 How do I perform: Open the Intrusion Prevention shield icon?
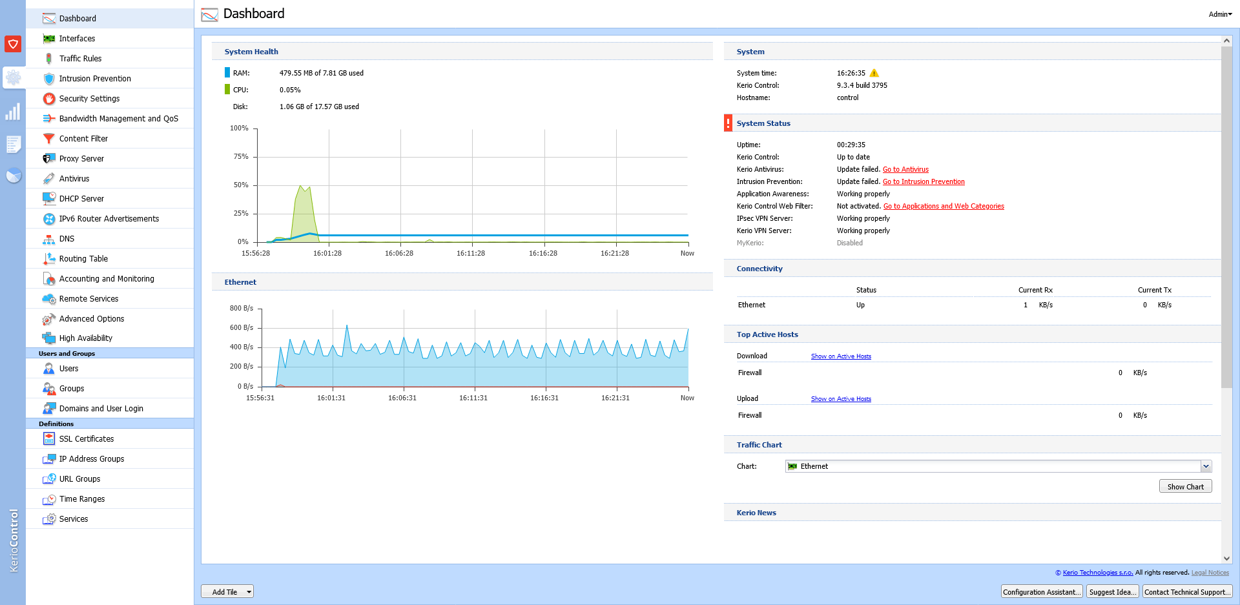coord(49,79)
